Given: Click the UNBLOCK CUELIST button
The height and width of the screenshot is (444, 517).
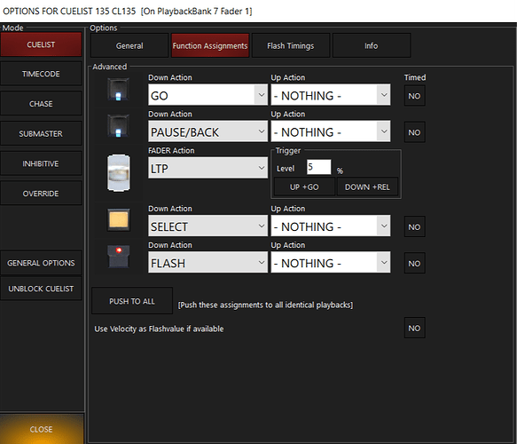Looking at the screenshot, I should [x=41, y=289].
